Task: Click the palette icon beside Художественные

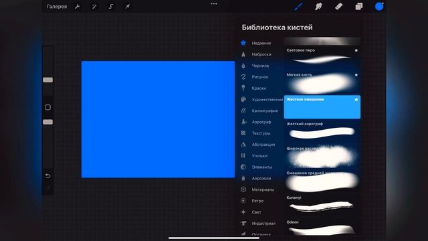Action: coord(243,100)
